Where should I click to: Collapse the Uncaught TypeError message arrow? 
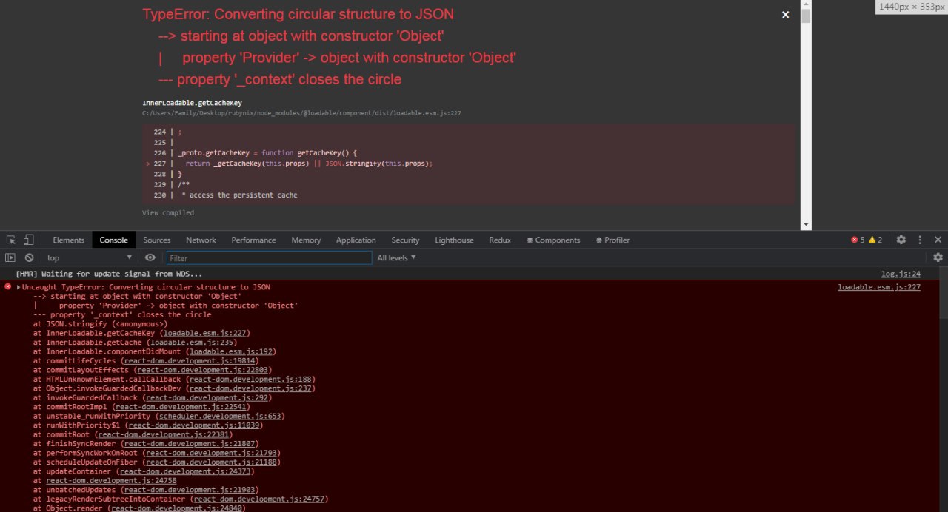[19, 287]
